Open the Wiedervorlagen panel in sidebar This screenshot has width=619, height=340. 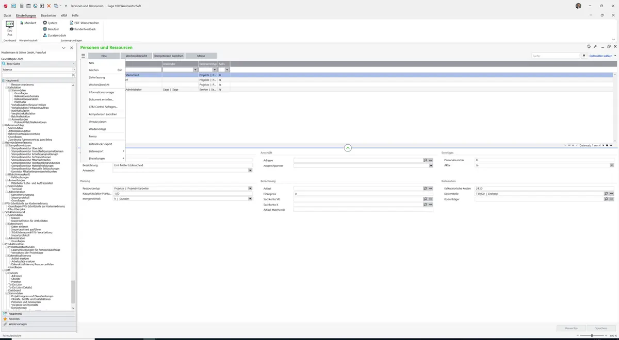pos(38,324)
